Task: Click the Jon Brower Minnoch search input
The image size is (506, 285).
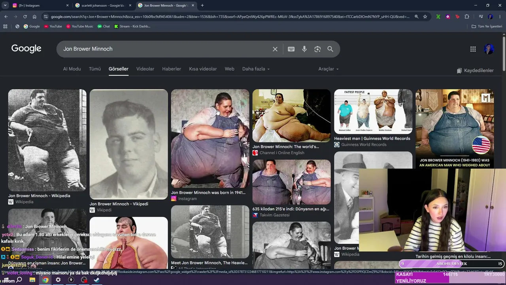Action: pos(164,49)
